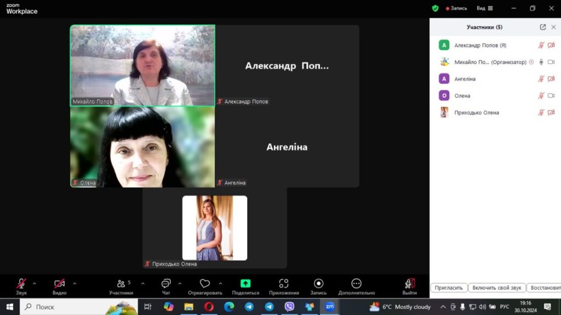
Task: Click the Пригласить button
Action: [x=449, y=288]
